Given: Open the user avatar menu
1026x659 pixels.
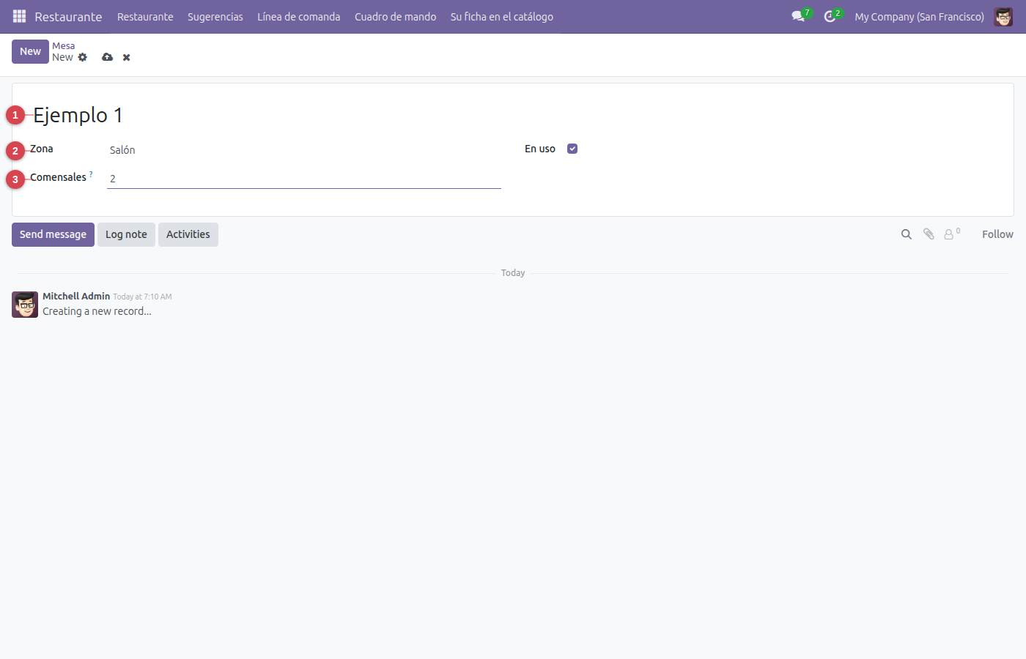Looking at the screenshot, I should click(1003, 16).
